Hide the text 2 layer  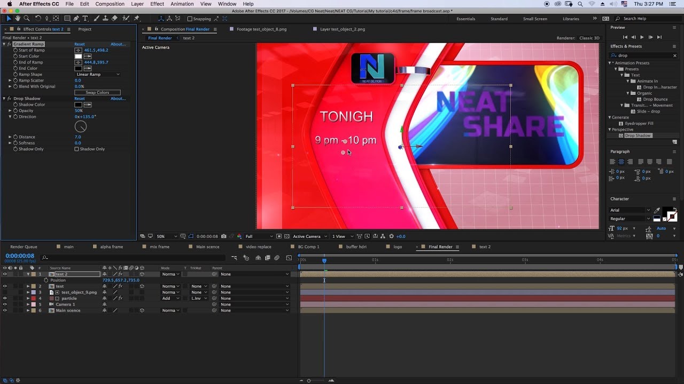5,274
